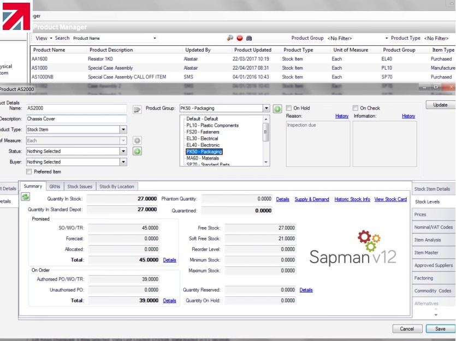Viewport: 456px width, 341px height.
Task: Open the Commodity Codes side tab
Action: click(x=433, y=291)
